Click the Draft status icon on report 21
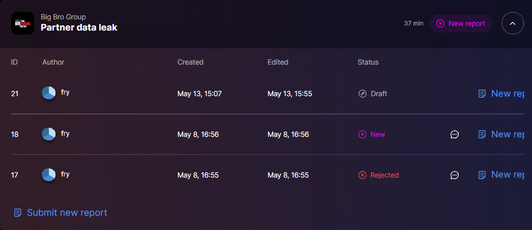The image size is (532, 230). (362, 94)
